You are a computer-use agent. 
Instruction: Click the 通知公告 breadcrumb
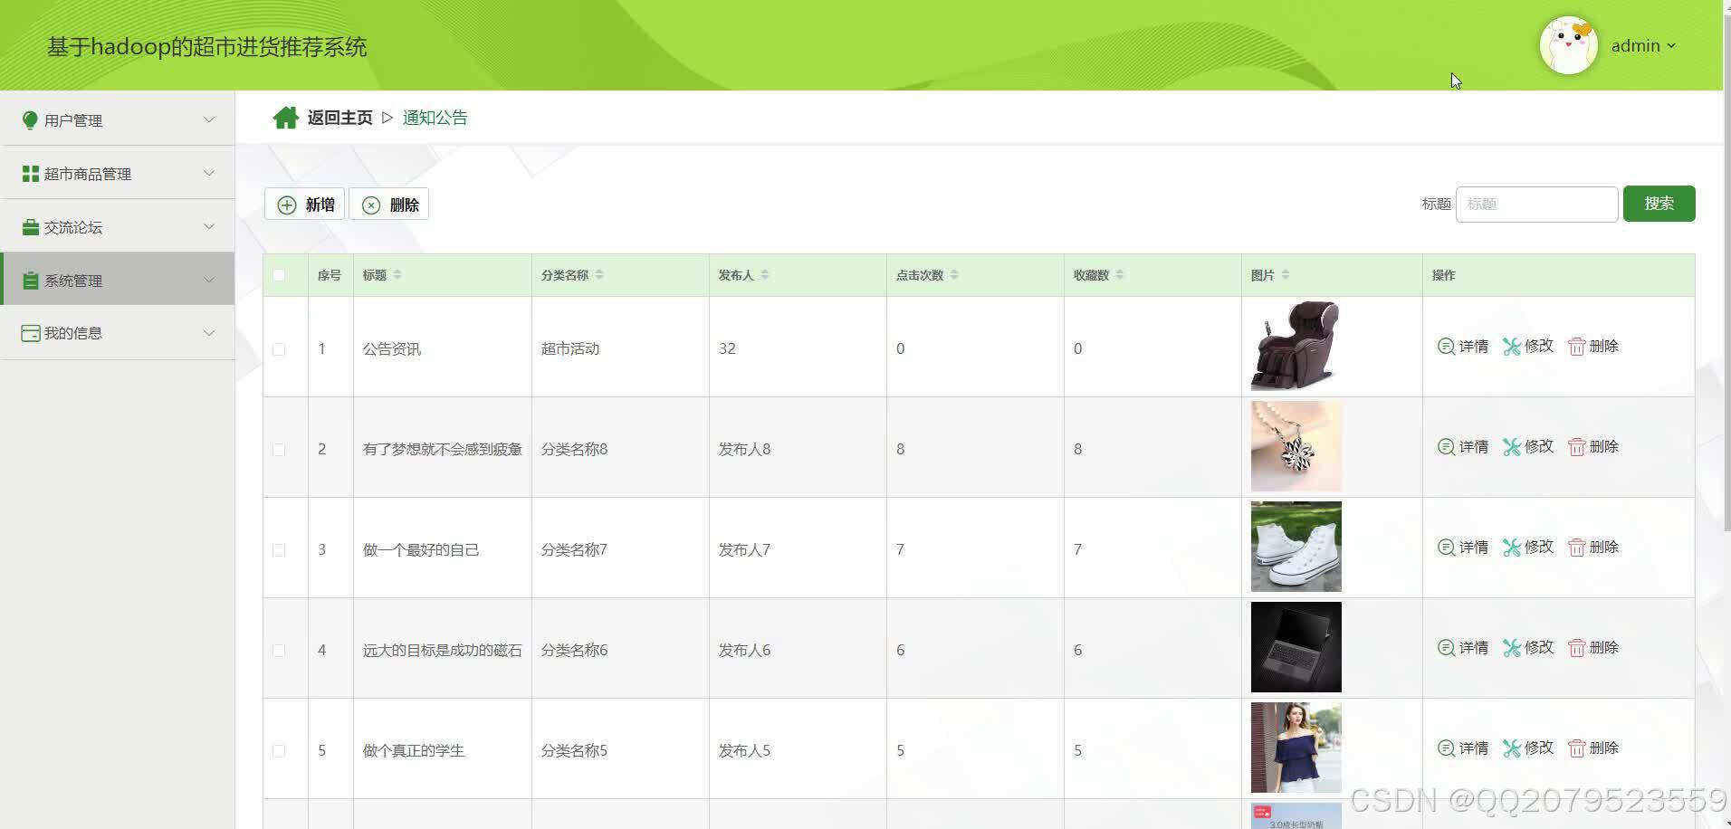tap(435, 118)
